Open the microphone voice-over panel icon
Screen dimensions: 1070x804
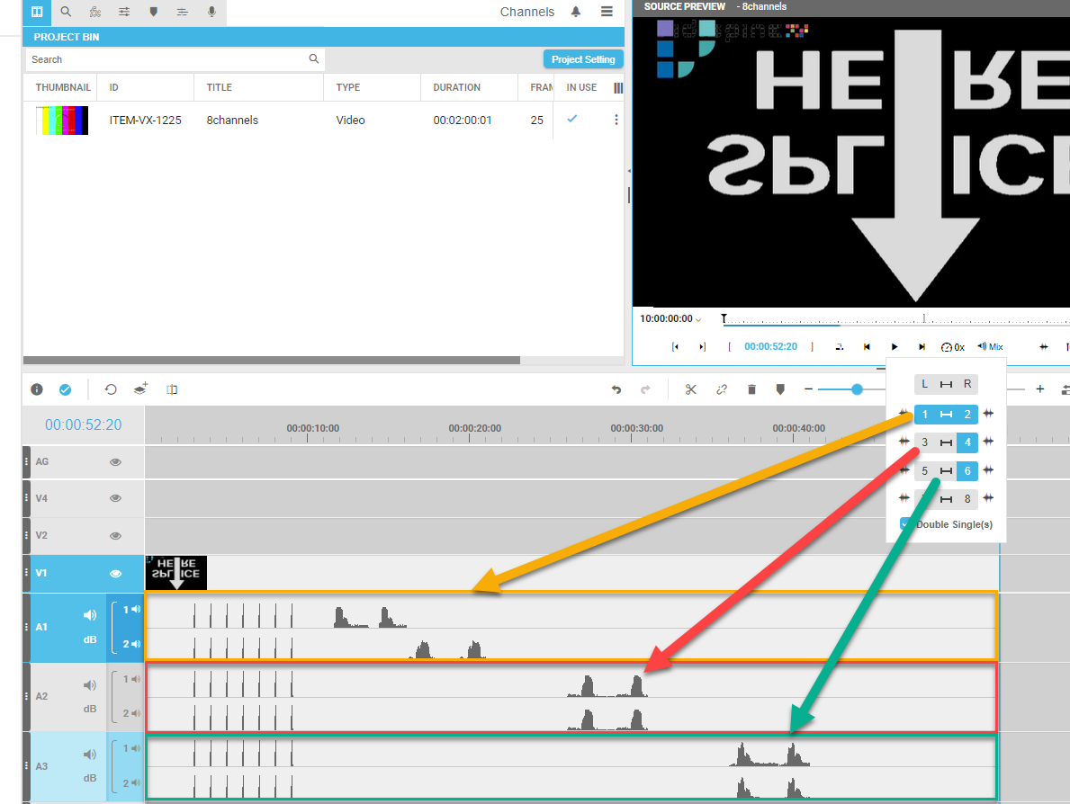click(x=211, y=12)
